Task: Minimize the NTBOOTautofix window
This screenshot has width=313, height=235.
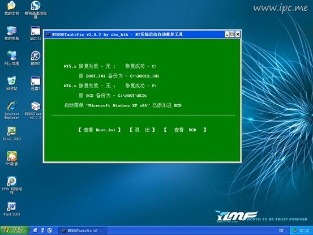Action: pos(227,35)
